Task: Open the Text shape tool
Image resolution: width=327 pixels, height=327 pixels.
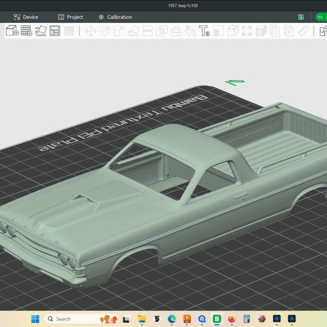Action: coord(204,31)
